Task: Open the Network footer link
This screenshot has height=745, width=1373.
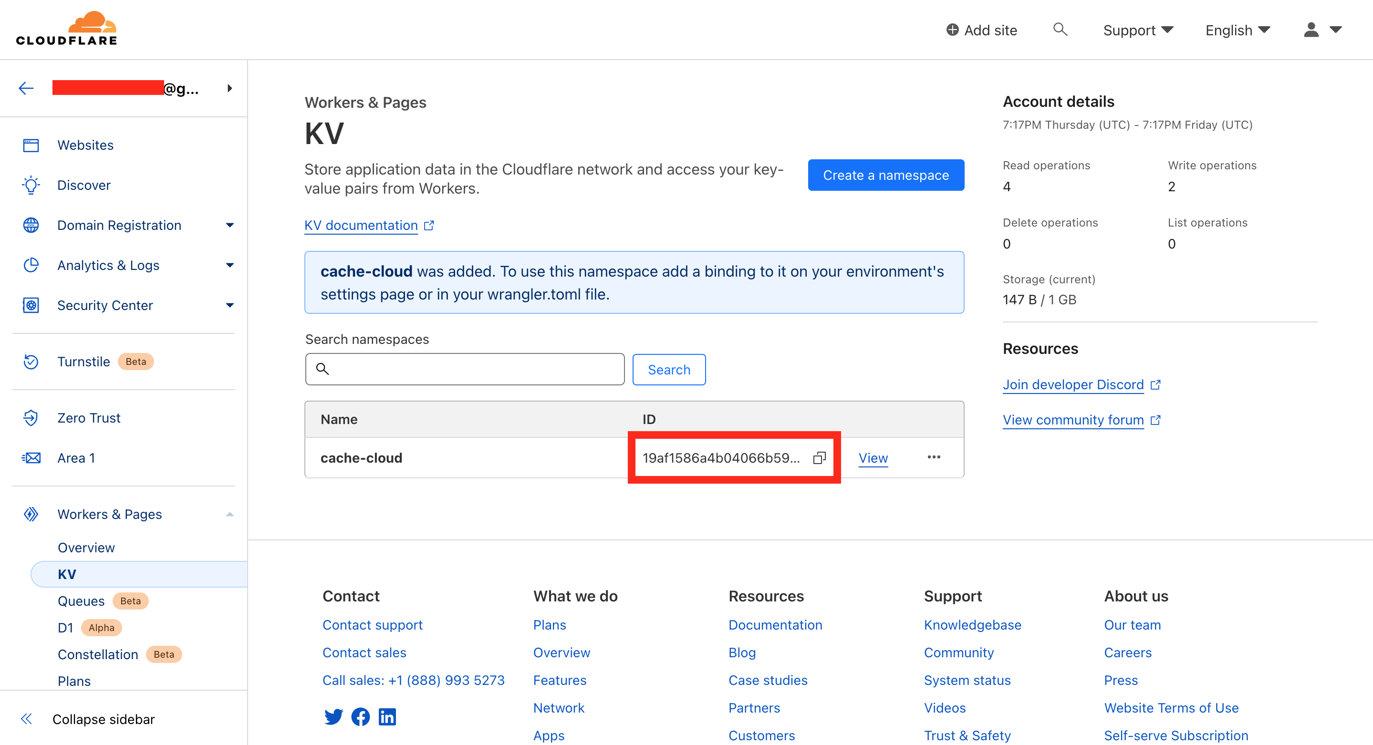Action: (559, 708)
